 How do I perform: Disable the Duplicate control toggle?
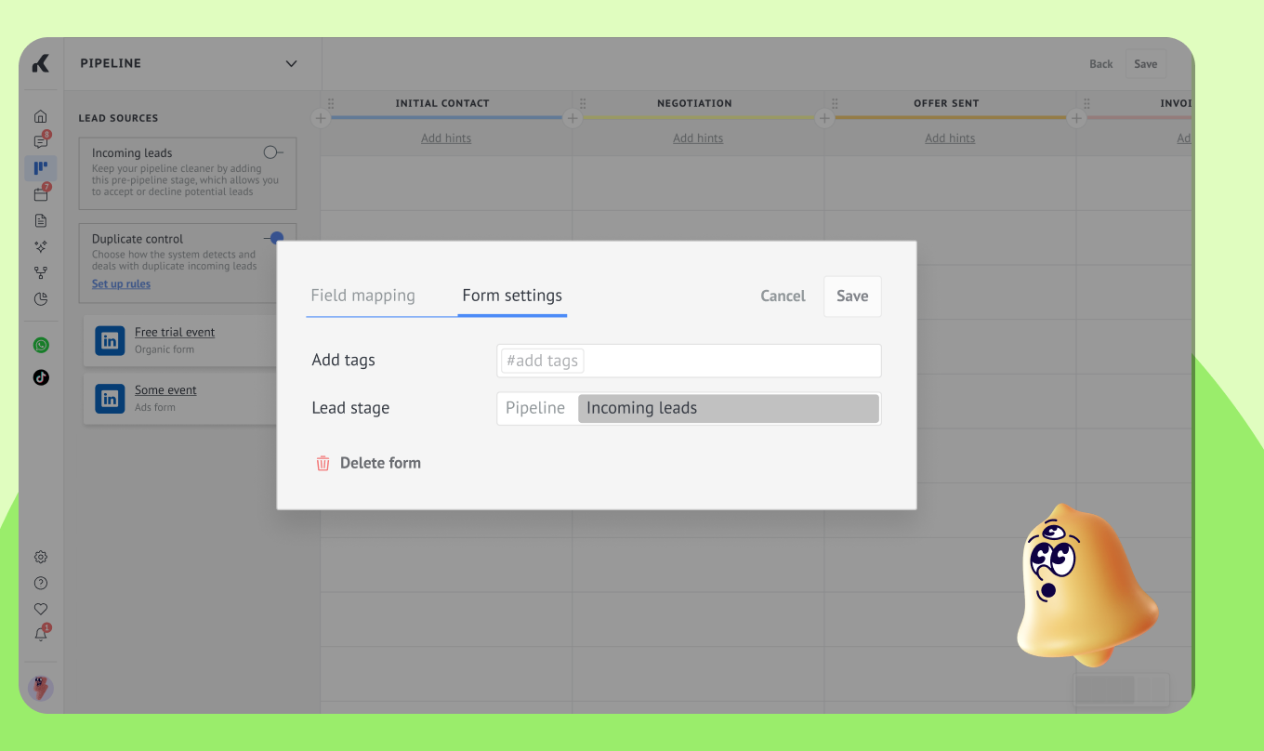(x=274, y=238)
